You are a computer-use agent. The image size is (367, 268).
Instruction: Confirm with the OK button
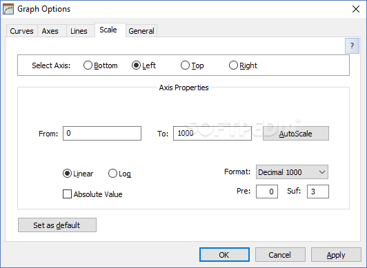[224, 255]
